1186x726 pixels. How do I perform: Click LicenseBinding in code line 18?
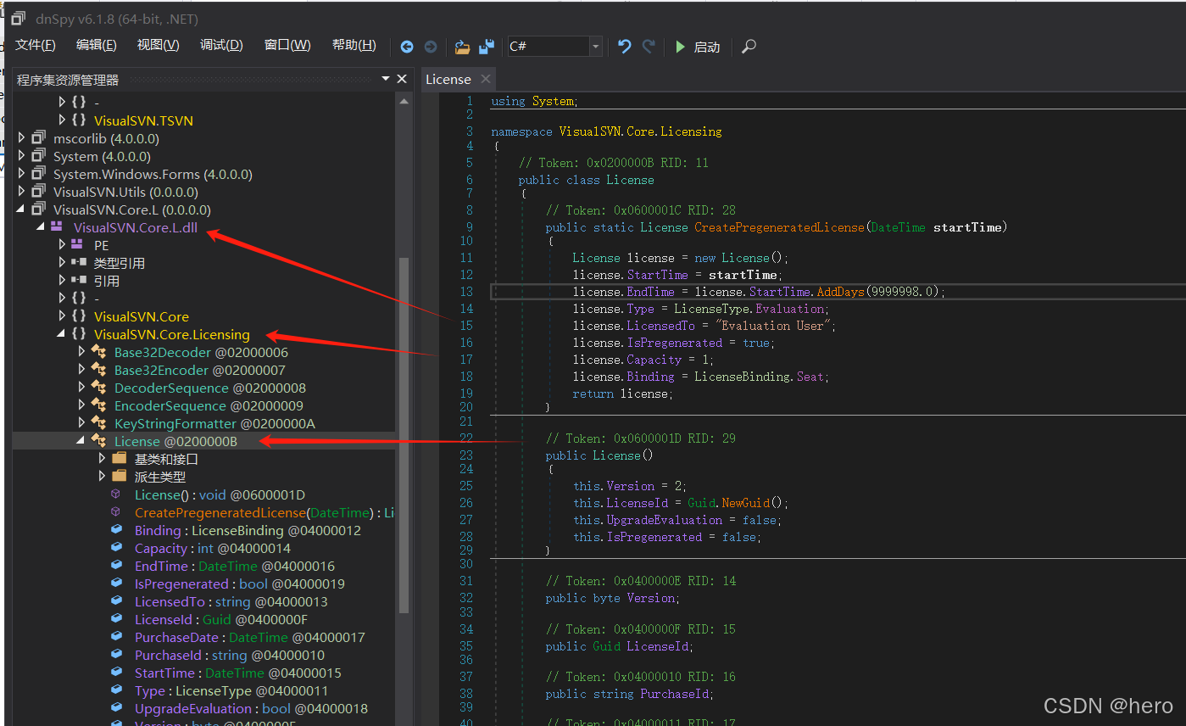(x=743, y=376)
